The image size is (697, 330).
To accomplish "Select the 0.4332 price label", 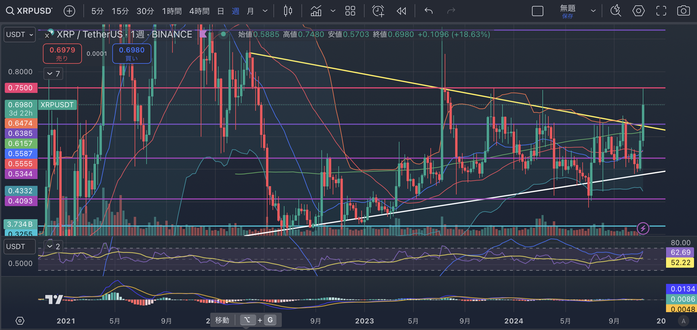I will point(21,191).
